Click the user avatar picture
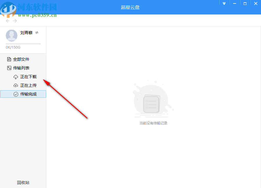The width and height of the screenshot is (261, 188). [12, 36]
